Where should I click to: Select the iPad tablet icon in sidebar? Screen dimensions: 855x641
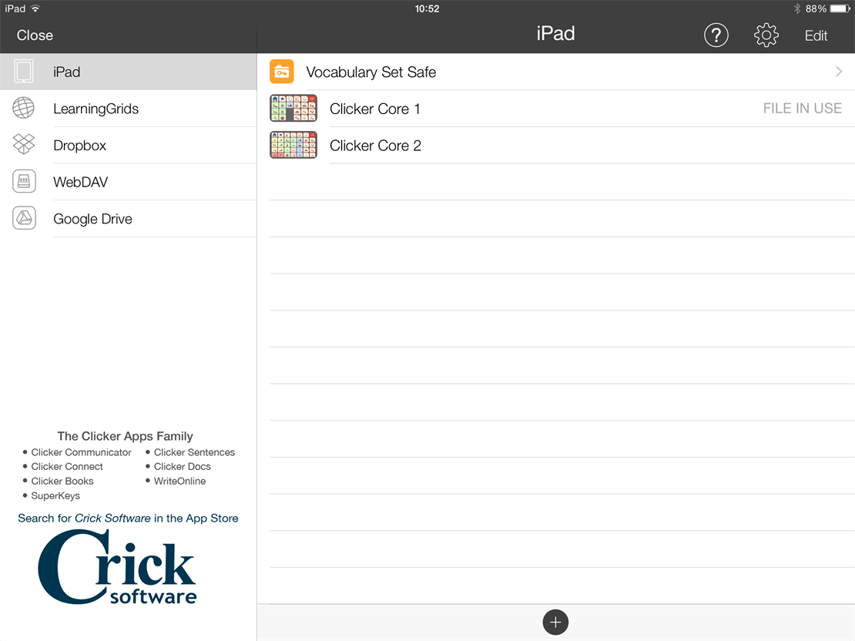pyautogui.click(x=24, y=72)
